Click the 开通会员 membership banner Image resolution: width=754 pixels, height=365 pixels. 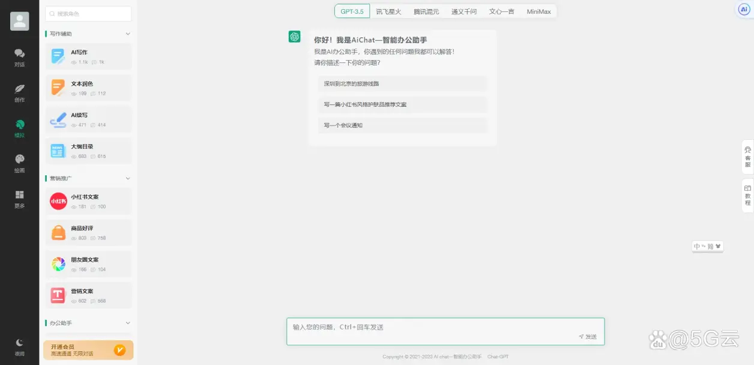click(88, 350)
